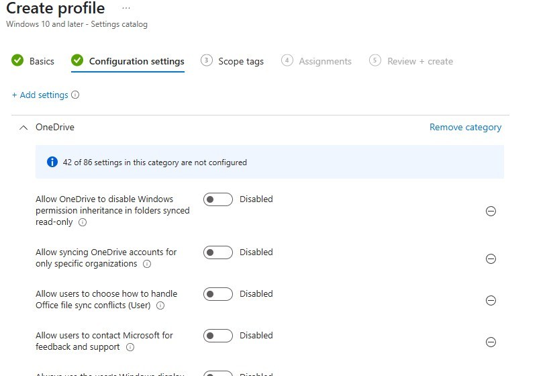Click 'Windows 10 and later - Settings catalog' subtitle
Screen dimensions: 549x376
77,24
